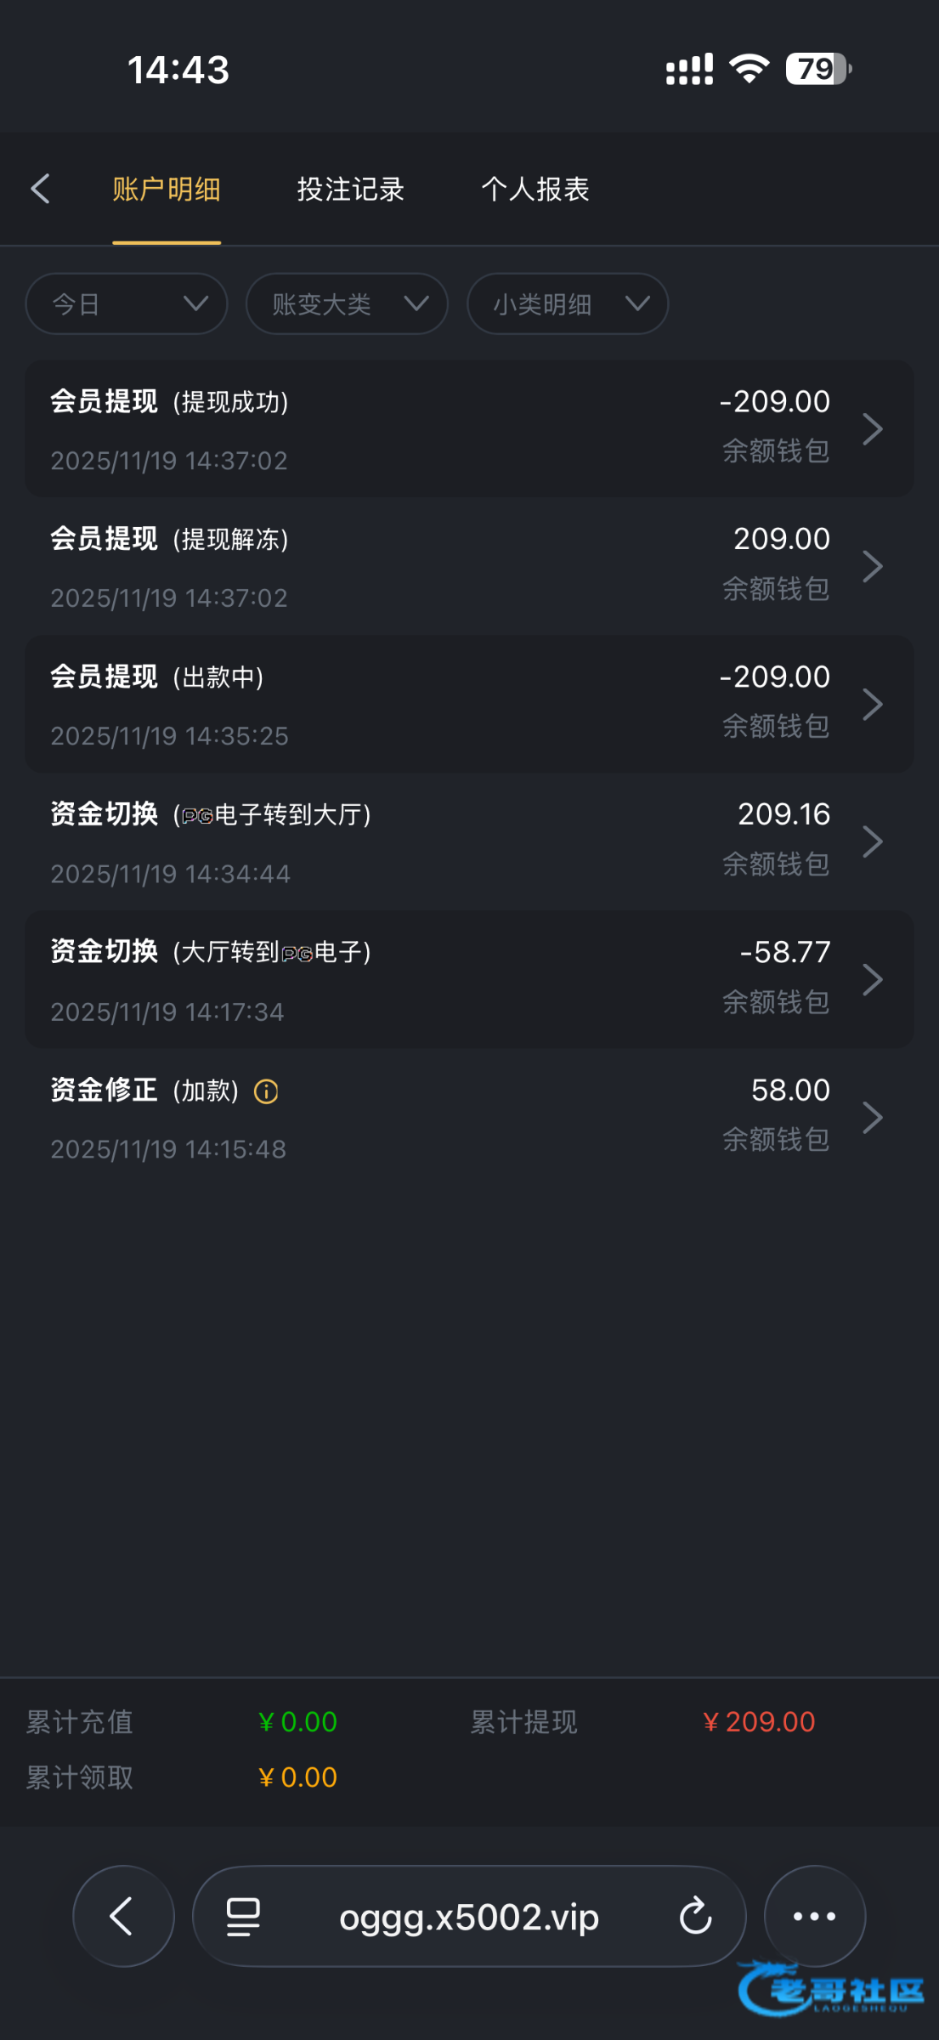
Task: Open details arrow for 出款中 entry
Action: click(873, 705)
